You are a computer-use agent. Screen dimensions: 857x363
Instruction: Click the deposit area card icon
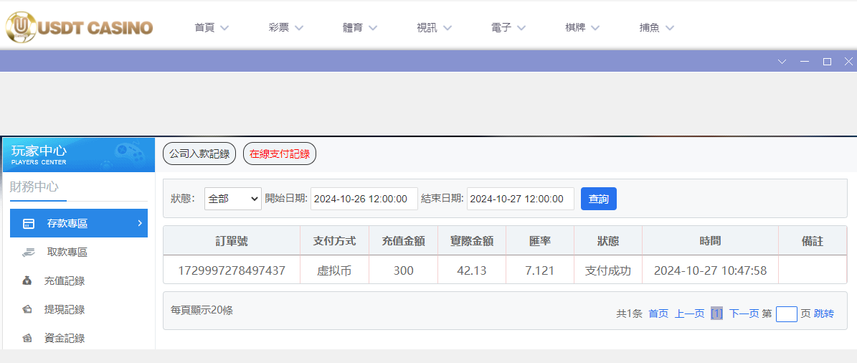(29, 224)
